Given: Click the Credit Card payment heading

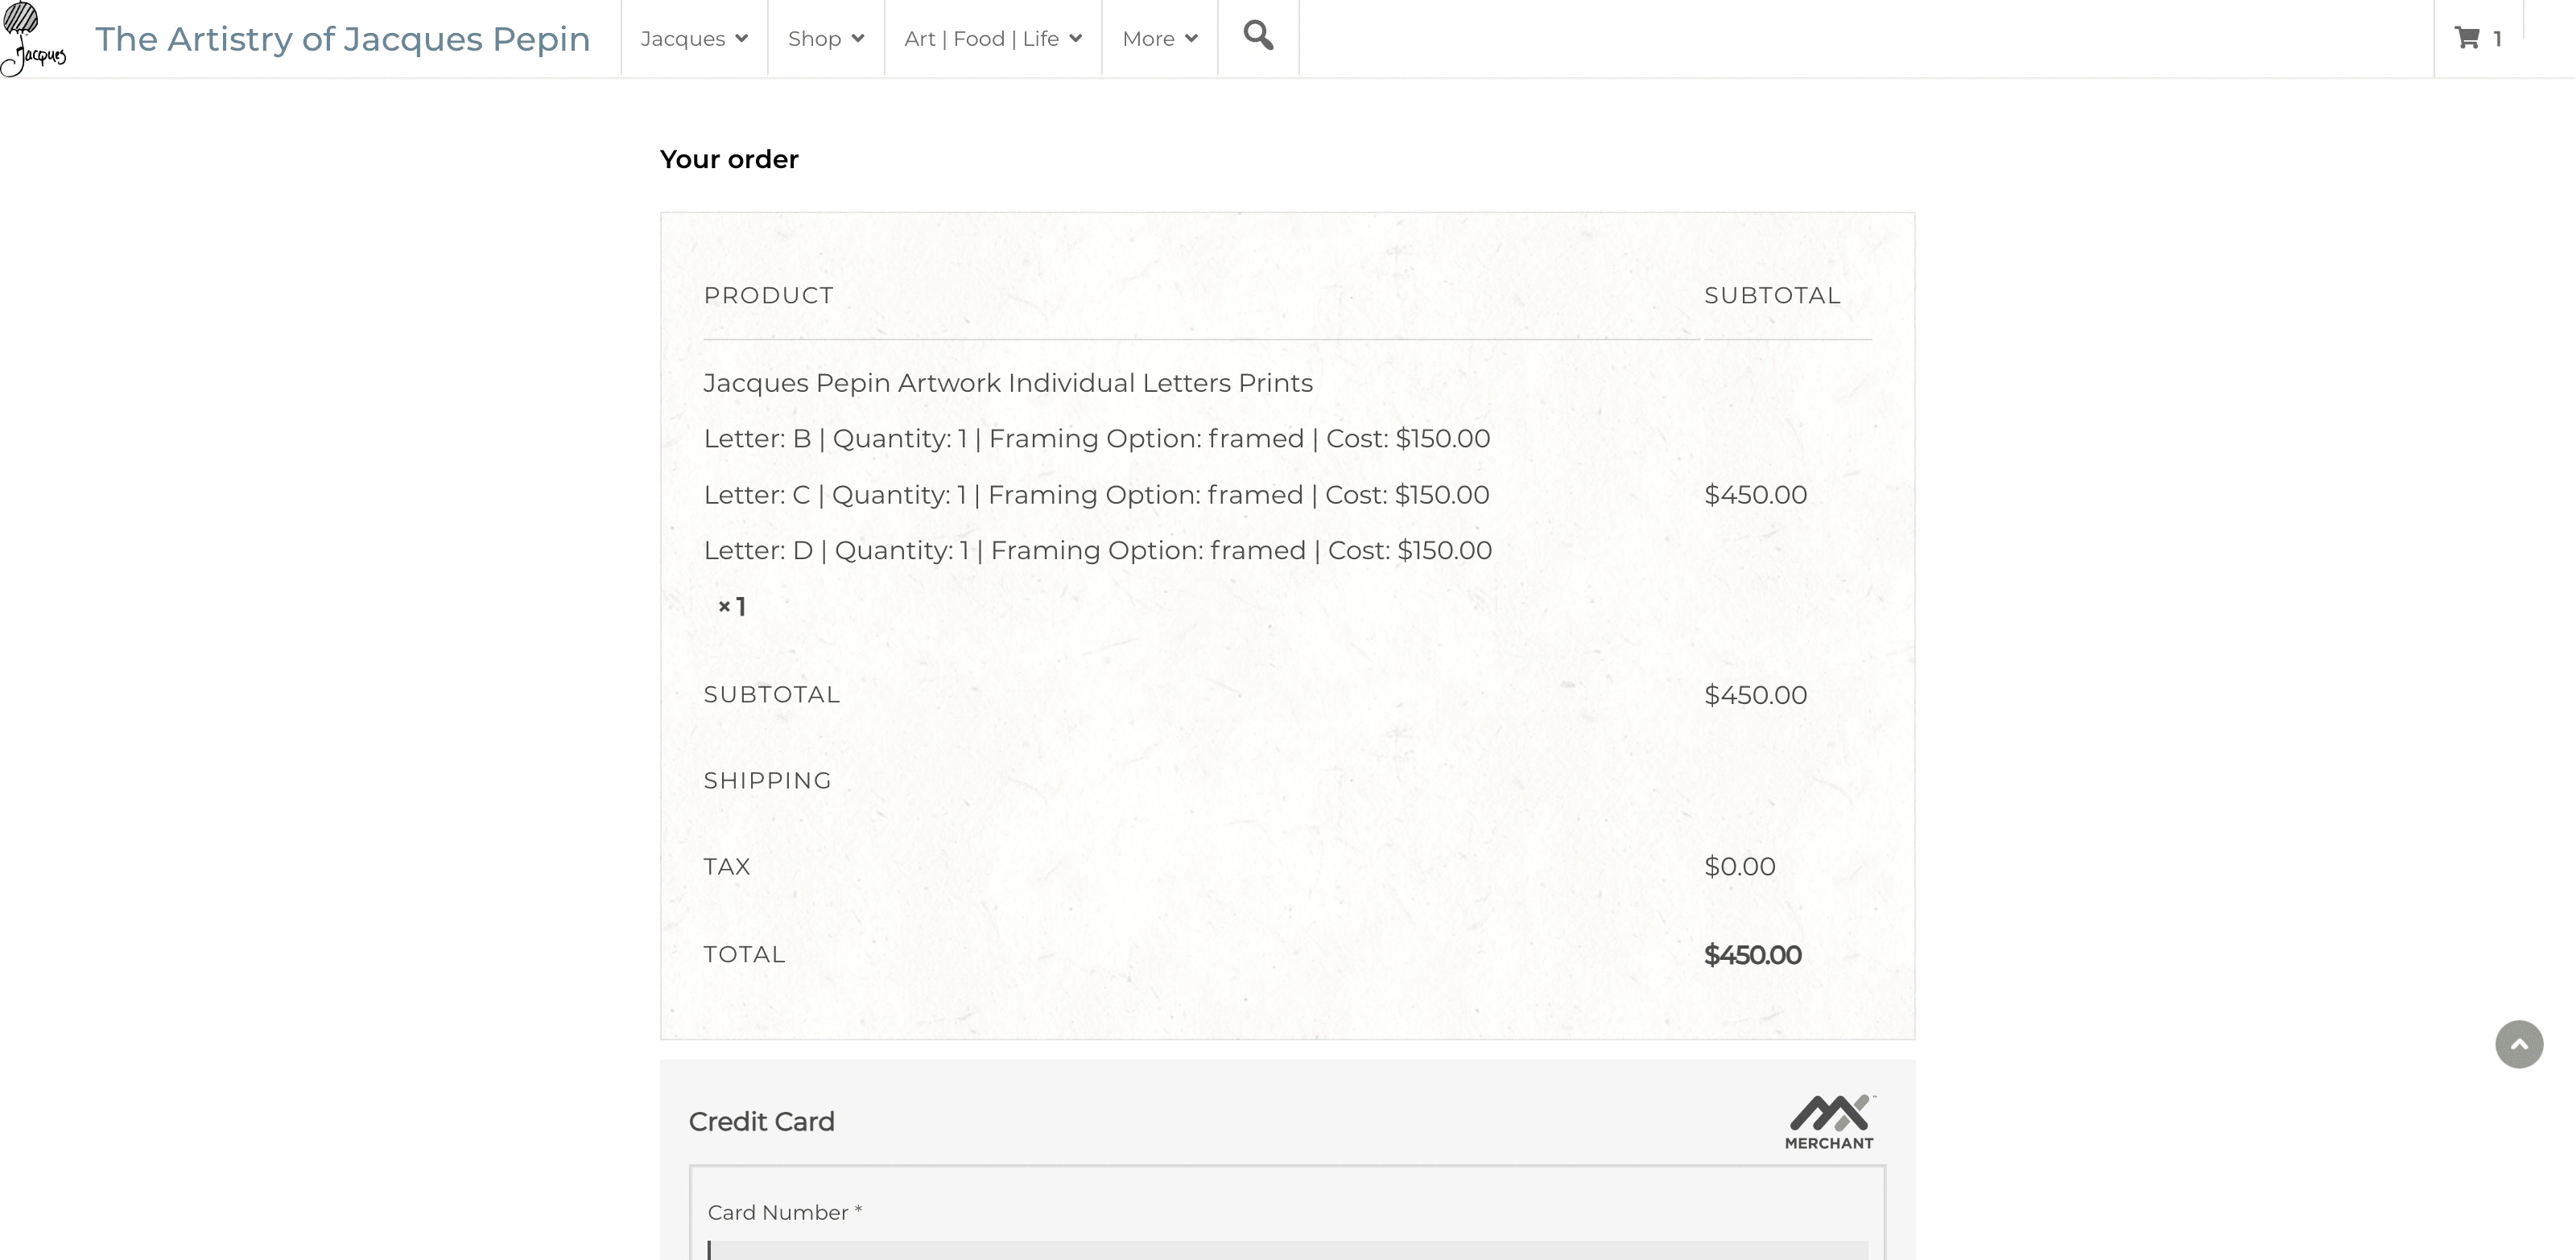Looking at the screenshot, I should click(x=762, y=1121).
